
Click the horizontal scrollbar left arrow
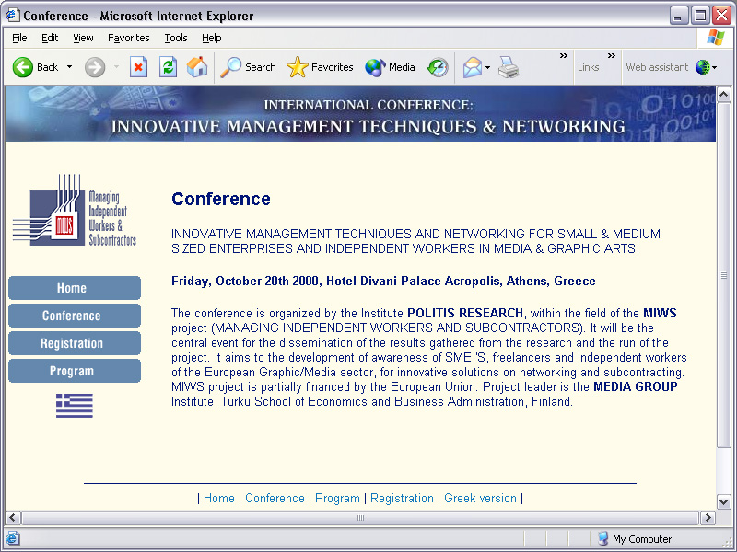tap(13, 518)
